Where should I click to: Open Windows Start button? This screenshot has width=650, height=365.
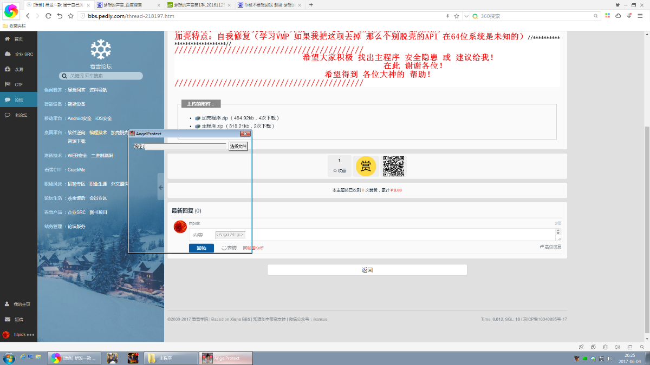(x=9, y=358)
